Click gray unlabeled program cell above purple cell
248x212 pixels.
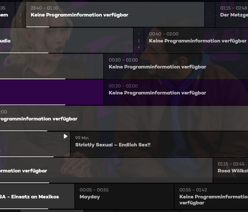tap(51, 66)
